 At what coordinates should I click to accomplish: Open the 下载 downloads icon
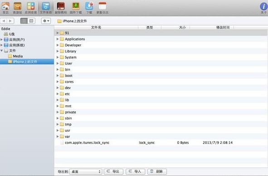(89, 8)
